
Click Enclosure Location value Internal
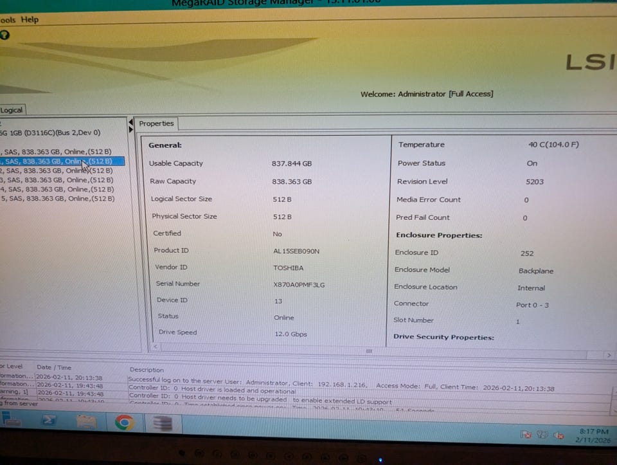532,288
